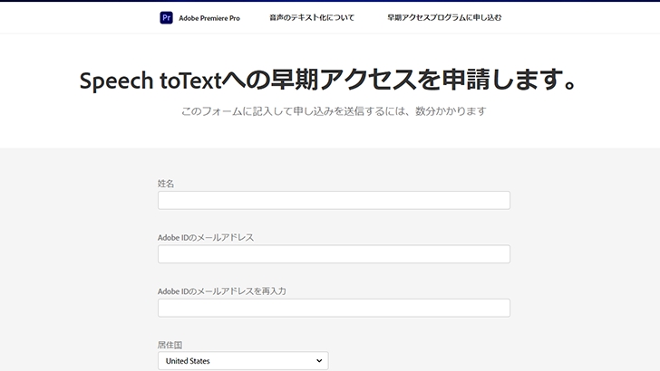Click the Adobe IDのメールアドレス label text

(x=206, y=237)
